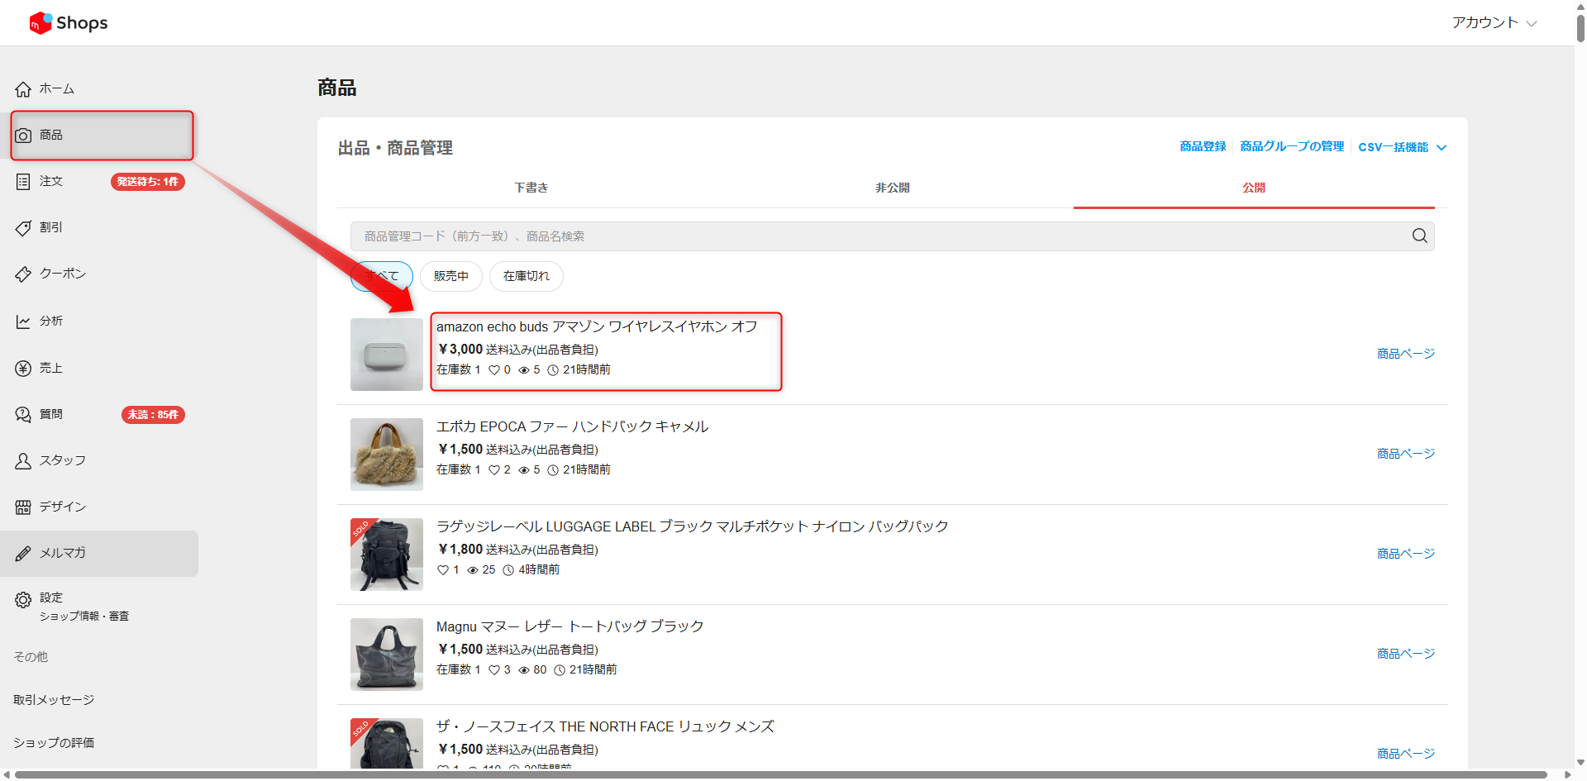Open 商品ページ for THE NORTH FACE リュック
Image resolution: width=1587 pixels, height=781 pixels.
[1406, 754]
